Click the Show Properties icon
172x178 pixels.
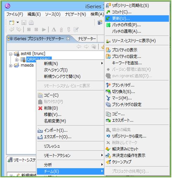[x=108, y=50]
